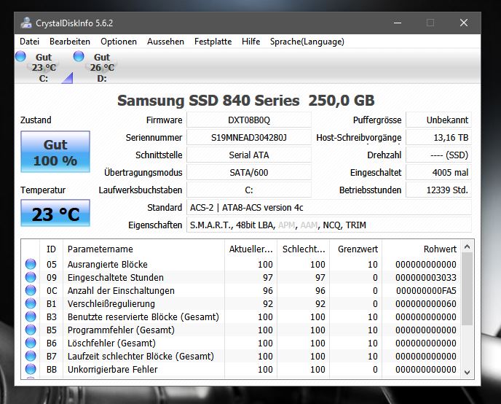The image size is (501, 404).
Task: Click the Eingeschaltet value 4005 mal
Action: pyautogui.click(x=438, y=173)
